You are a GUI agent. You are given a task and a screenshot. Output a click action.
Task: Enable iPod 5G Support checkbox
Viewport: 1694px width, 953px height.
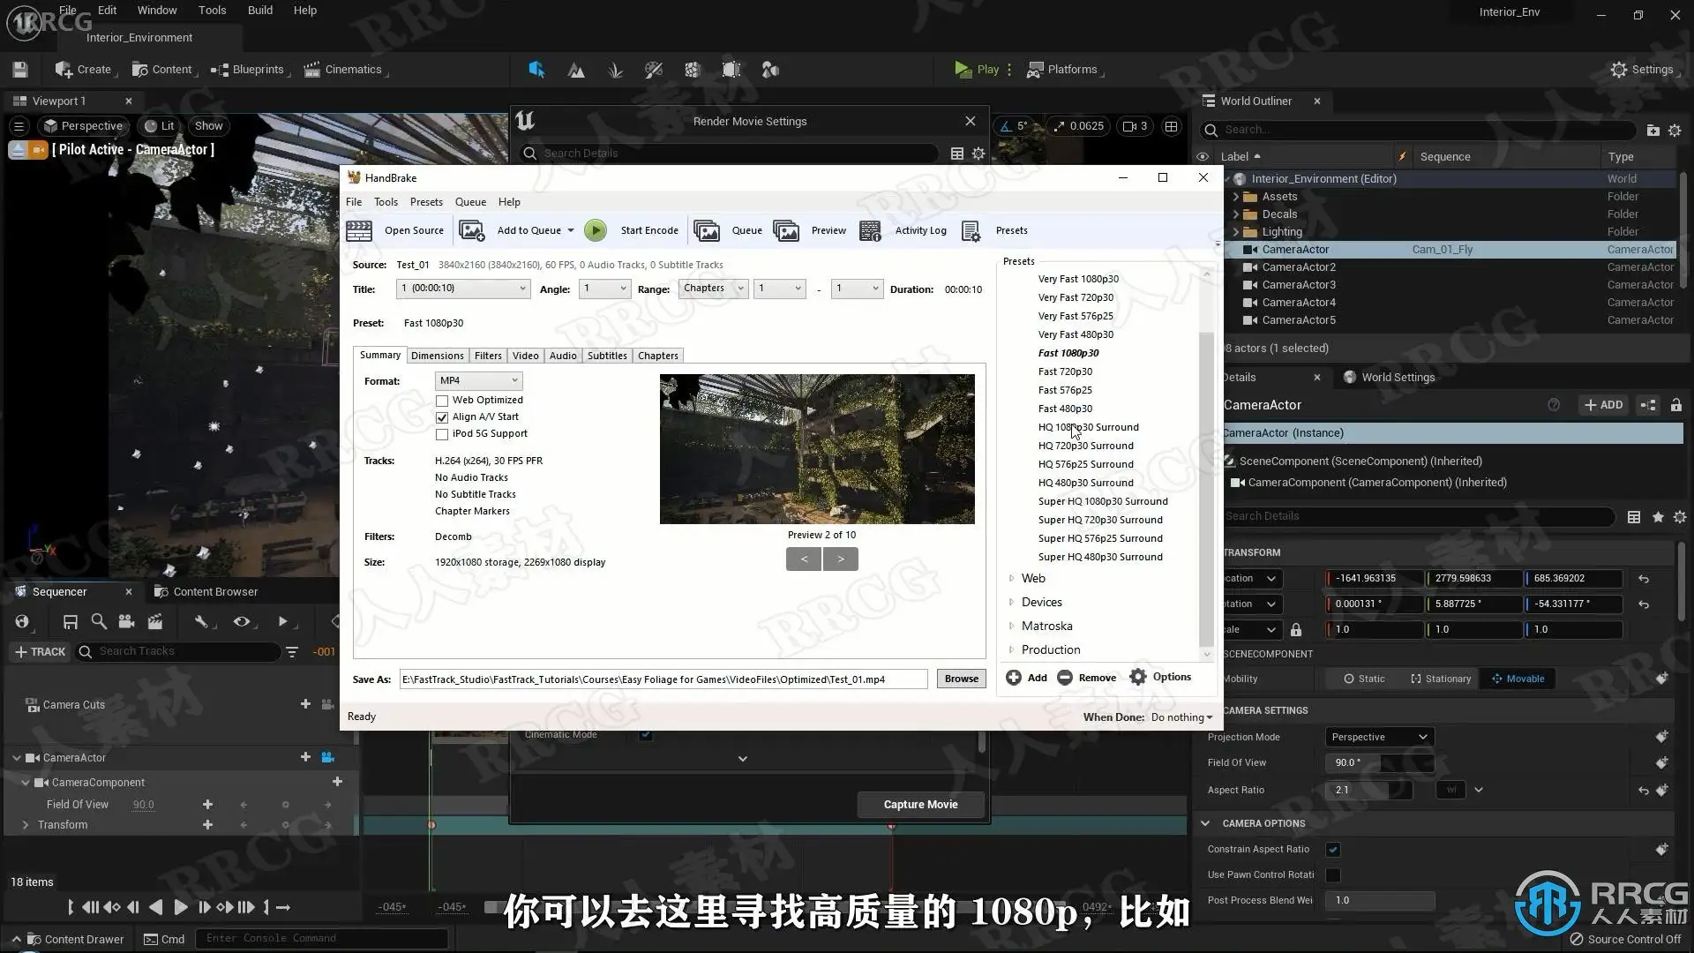(442, 434)
